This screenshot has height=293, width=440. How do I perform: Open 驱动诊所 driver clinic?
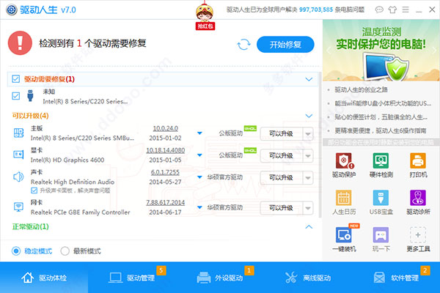tap(418, 198)
